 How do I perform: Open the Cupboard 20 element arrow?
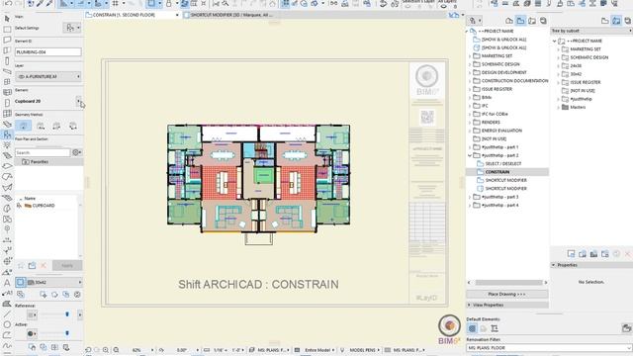78,101
